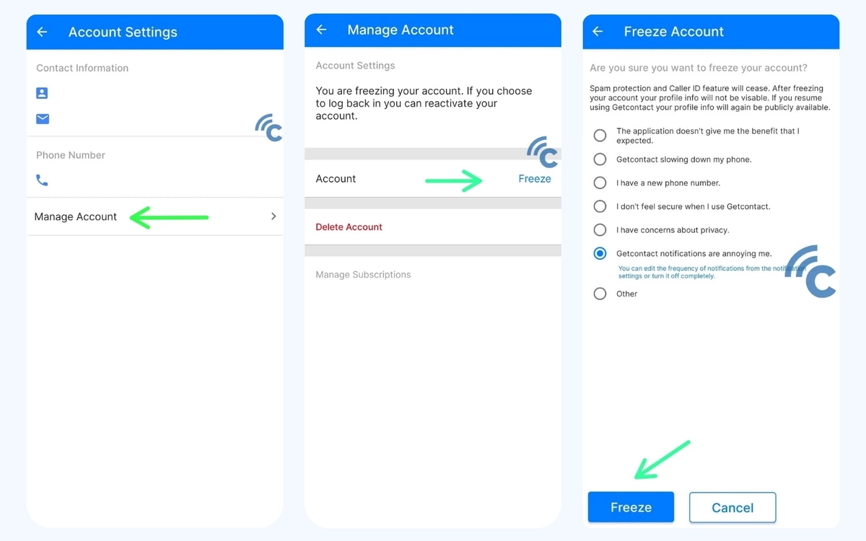Pick "I have concerns about privacy" reason
This screenshot has width=866, height=541.
click(600, 230)
